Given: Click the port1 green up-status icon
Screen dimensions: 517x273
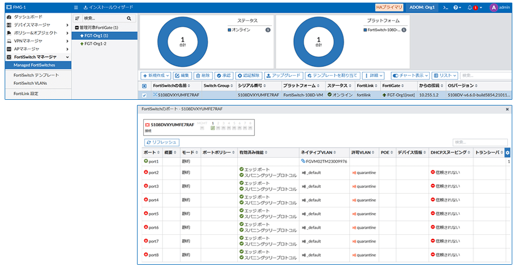Looking at the screenshot, I should coord(146,161).
